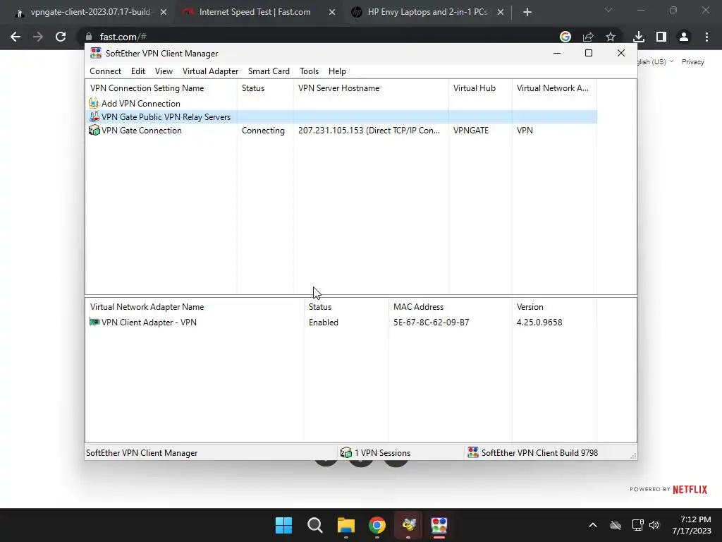This screenshot has height=542, width=722.
Task: Select VPN Gate Public VPN Relay Servers row
Action: pyautogui.click(x=341, y=116)
